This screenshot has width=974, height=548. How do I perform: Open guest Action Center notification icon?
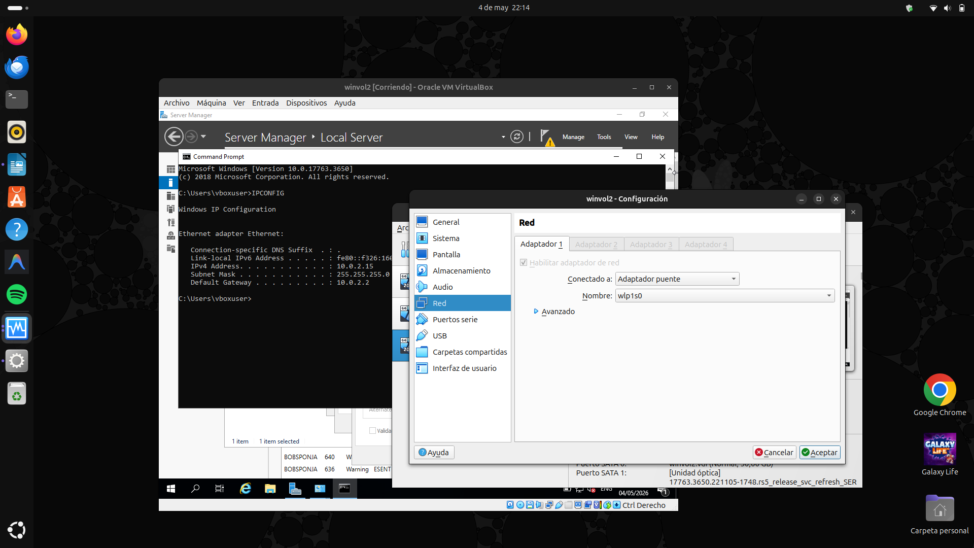click(x=664, y=492)
